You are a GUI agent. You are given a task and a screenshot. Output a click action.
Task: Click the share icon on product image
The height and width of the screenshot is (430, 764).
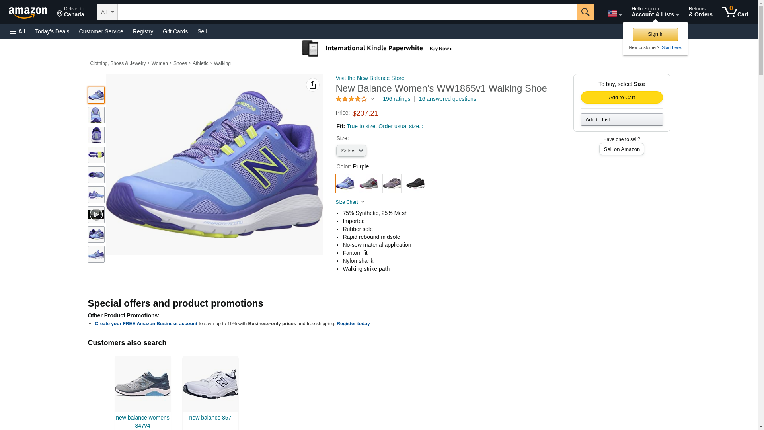312,85
